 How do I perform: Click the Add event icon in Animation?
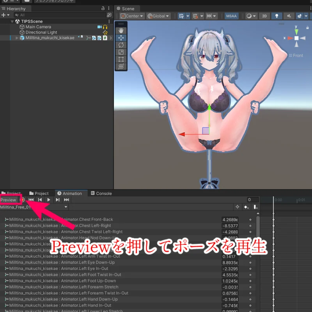(255, 207)
